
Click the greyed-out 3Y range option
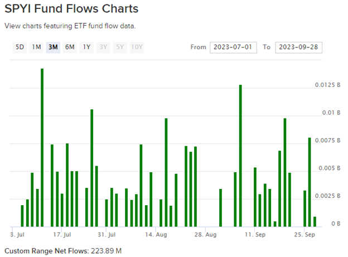point(103,47)
